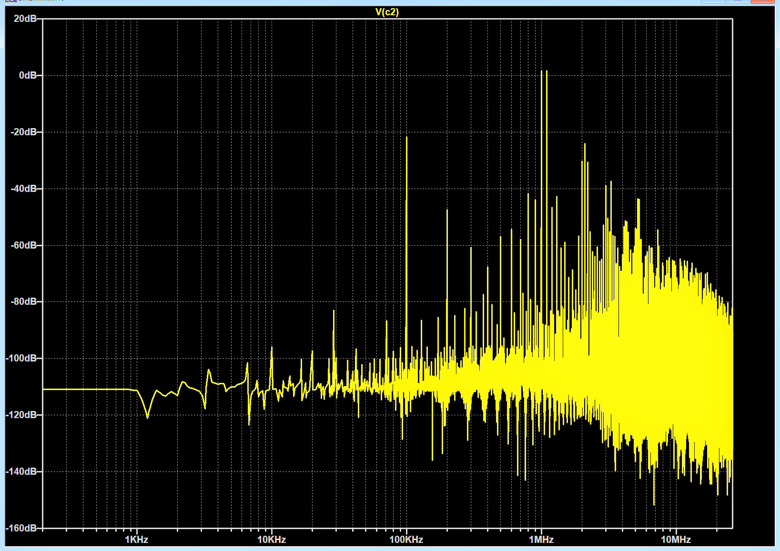Click the V(c2) trace label
This screenshot has width=780, height=551.
click(x=386, y=12)
